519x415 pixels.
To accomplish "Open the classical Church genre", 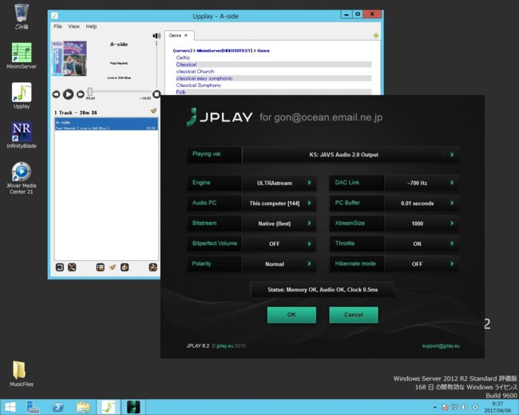I will point(195,72).
